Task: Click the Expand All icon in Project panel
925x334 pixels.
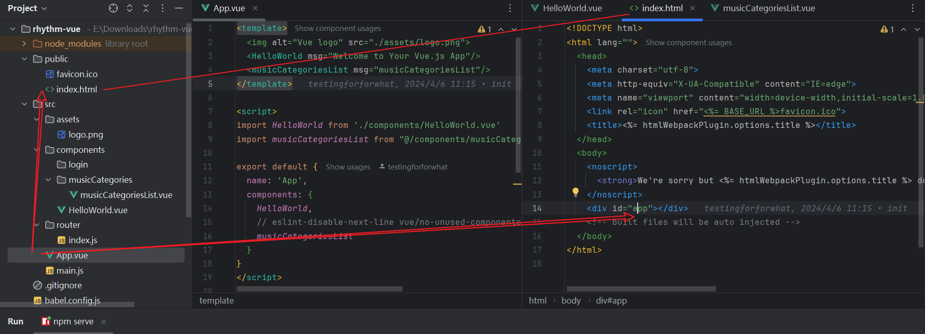Action: point(130,8)
